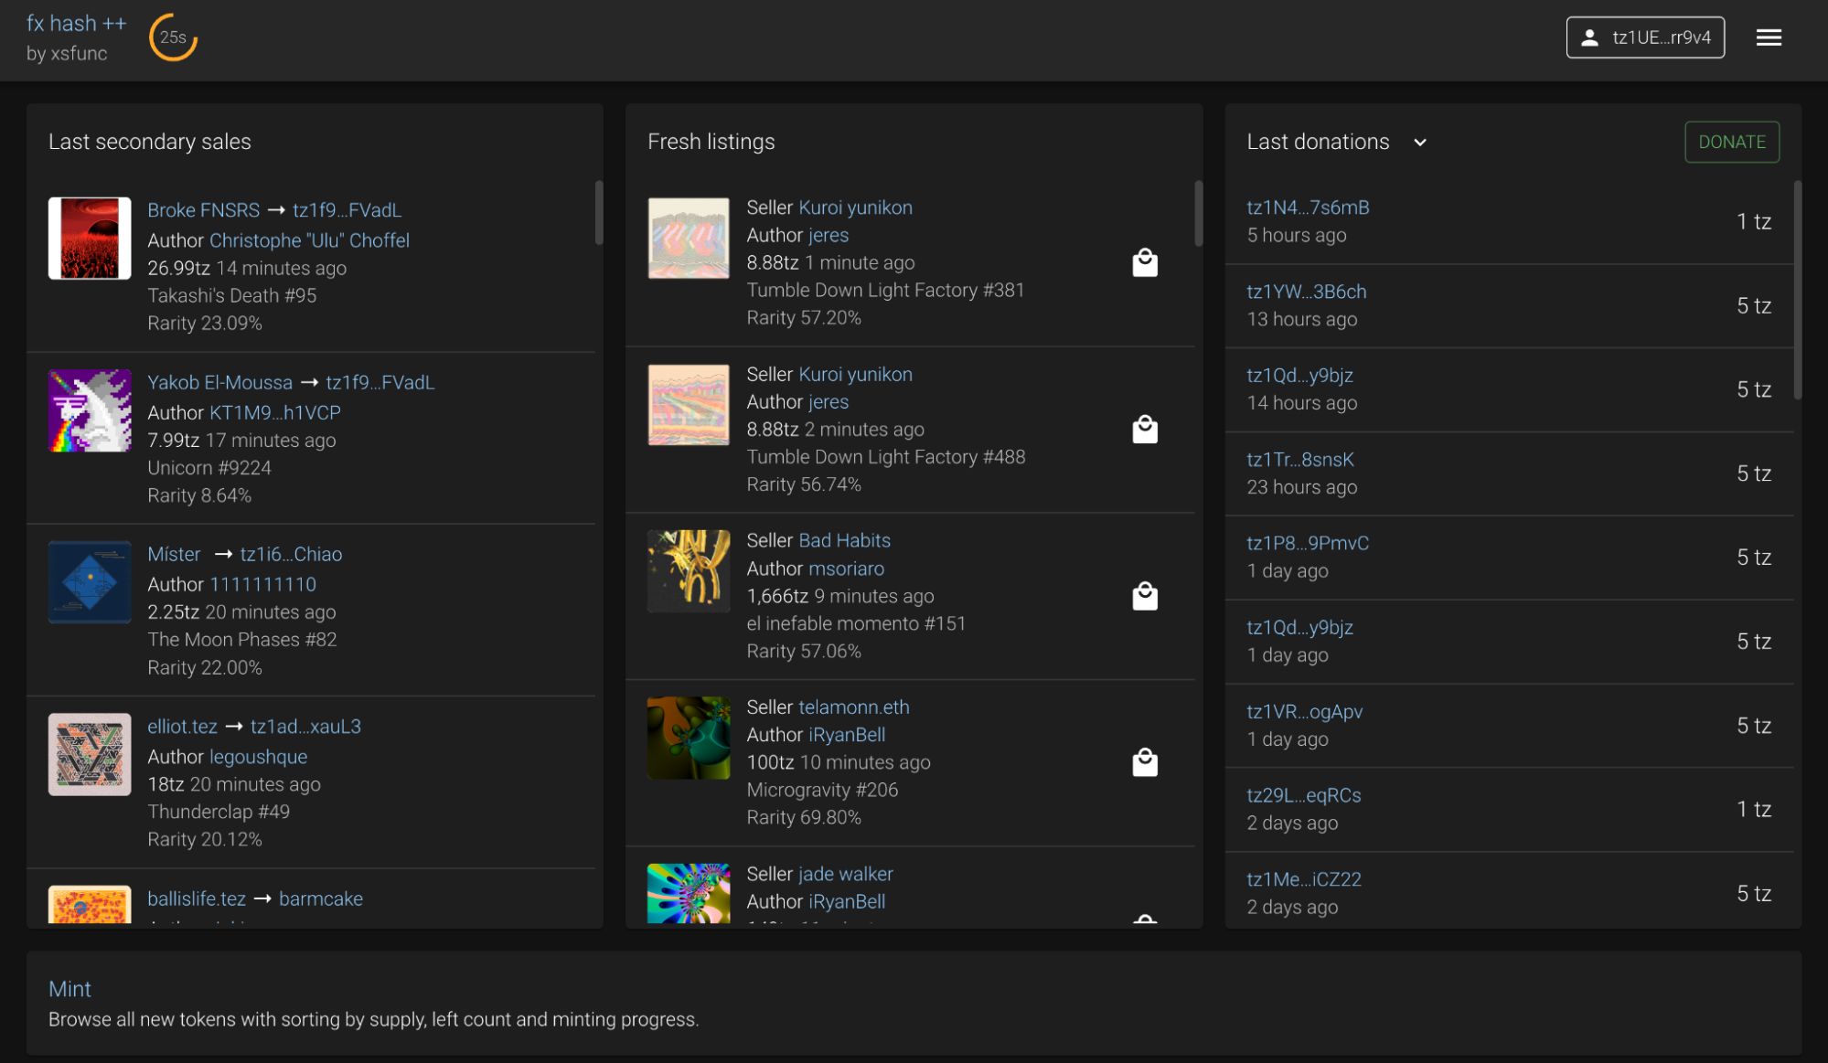The width and height of the screenshot is (1828, 1063).
Task: Click the fx hash ++ logo
Action: 76,25
